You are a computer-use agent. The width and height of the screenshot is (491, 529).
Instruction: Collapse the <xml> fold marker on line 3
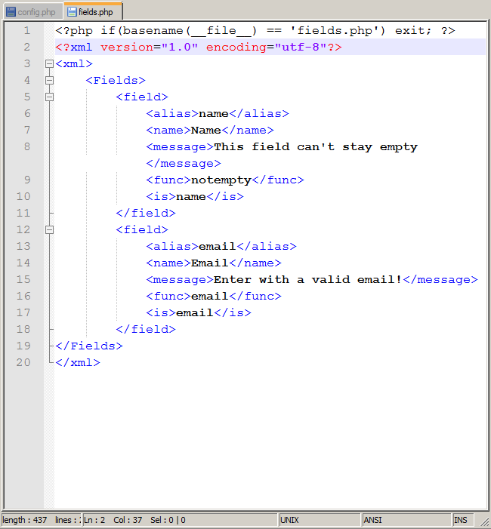pos(49,63)
